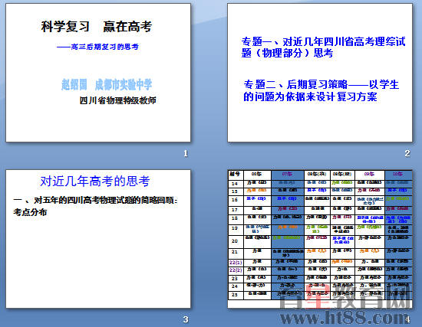The image size is (422, 327).
Task: Click the 06年 column header in table
Action: tap(257, 175)
